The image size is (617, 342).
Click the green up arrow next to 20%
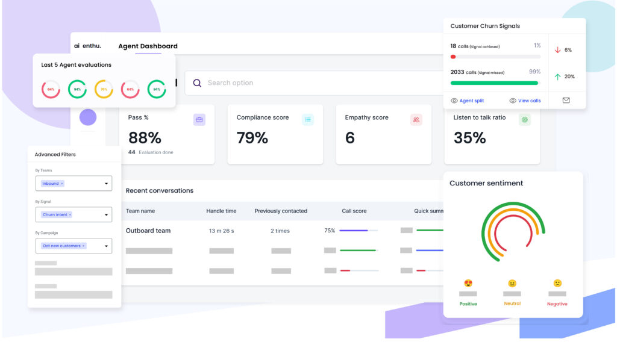tap(557, 76)
